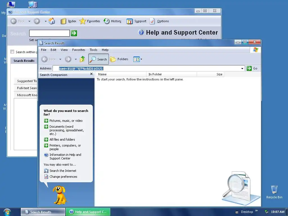Expand the Address bar dropdown arrow
Screen dimensions: 288x216
(242, 69)
